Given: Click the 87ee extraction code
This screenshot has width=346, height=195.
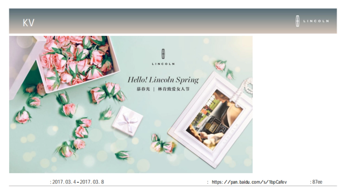Looking at the screenshot, I should (x=317, y=182).
